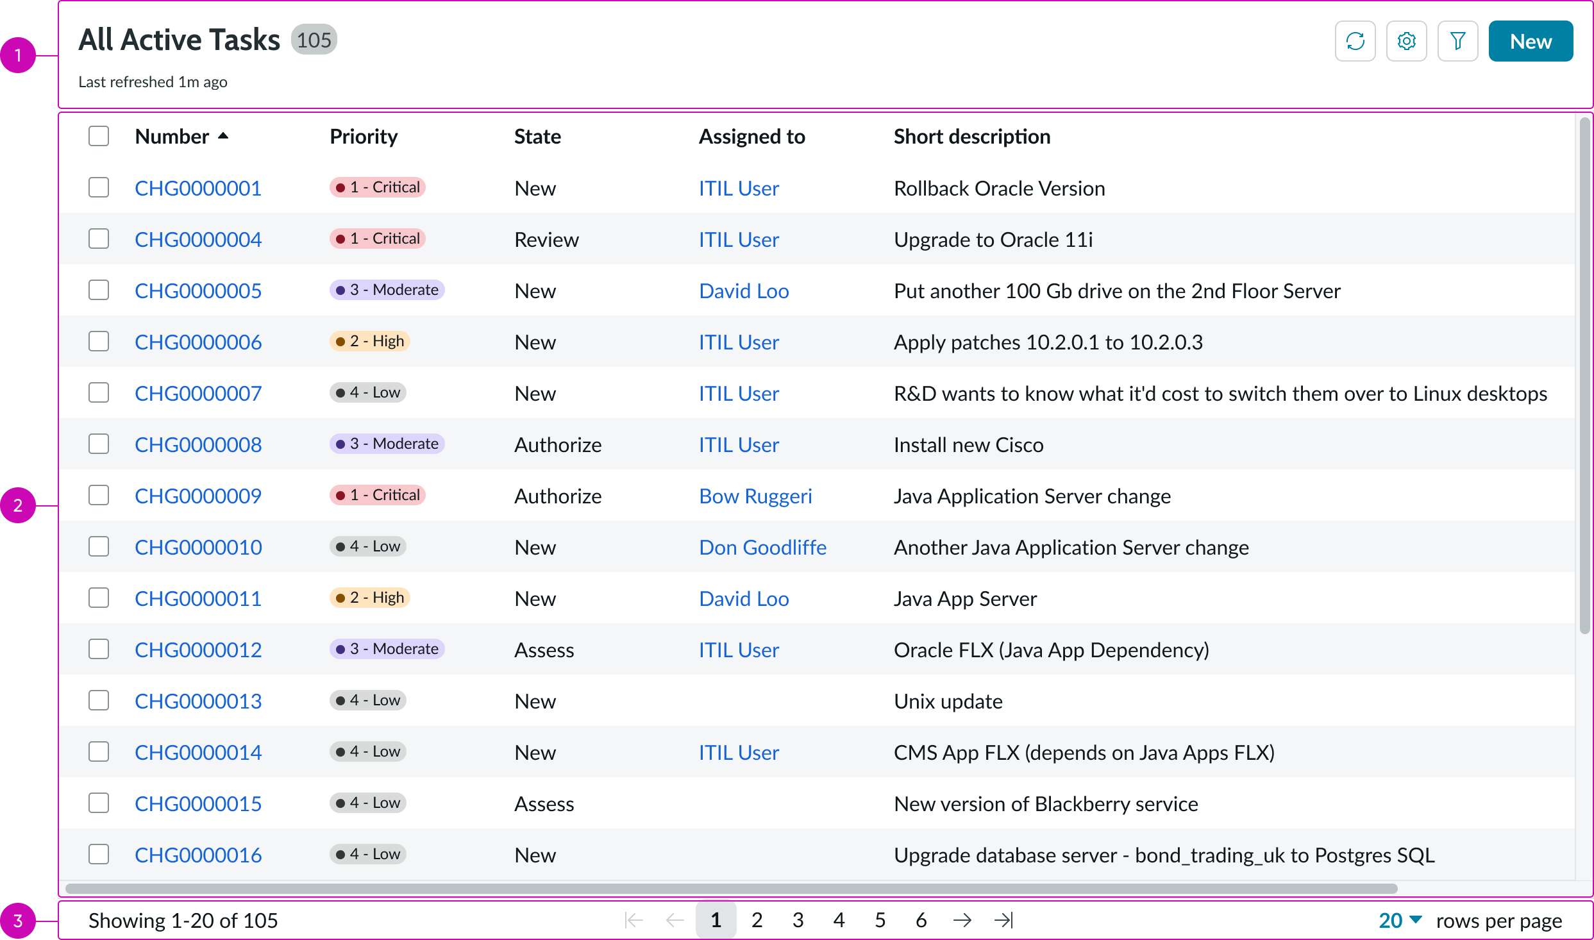The height and width of the screenshot is (940, 1594).
Task: Open the filter options
Action: [1457, 40]
